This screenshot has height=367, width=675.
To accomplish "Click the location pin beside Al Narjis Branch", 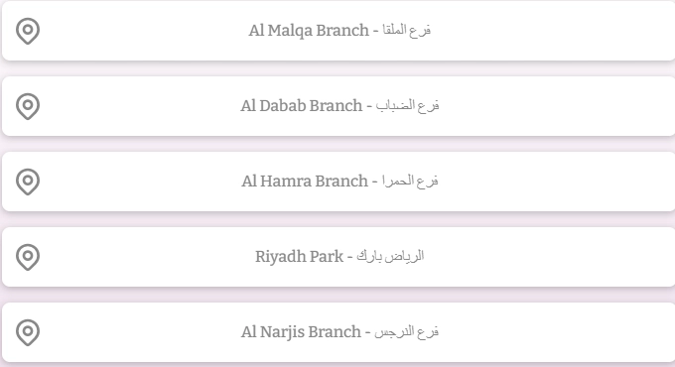I will (x=28, y=332).
